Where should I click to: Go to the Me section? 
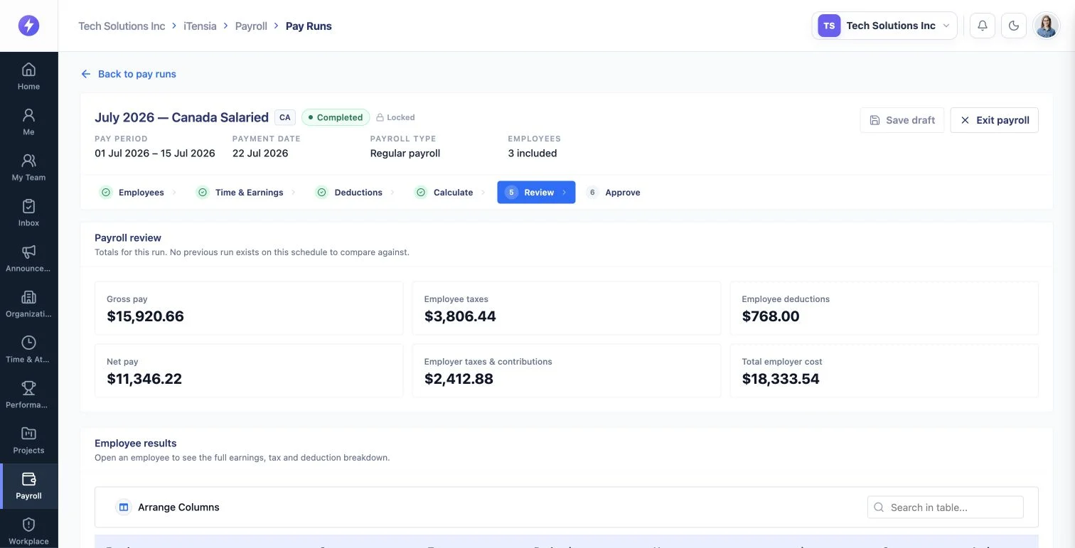click(28, 122)
